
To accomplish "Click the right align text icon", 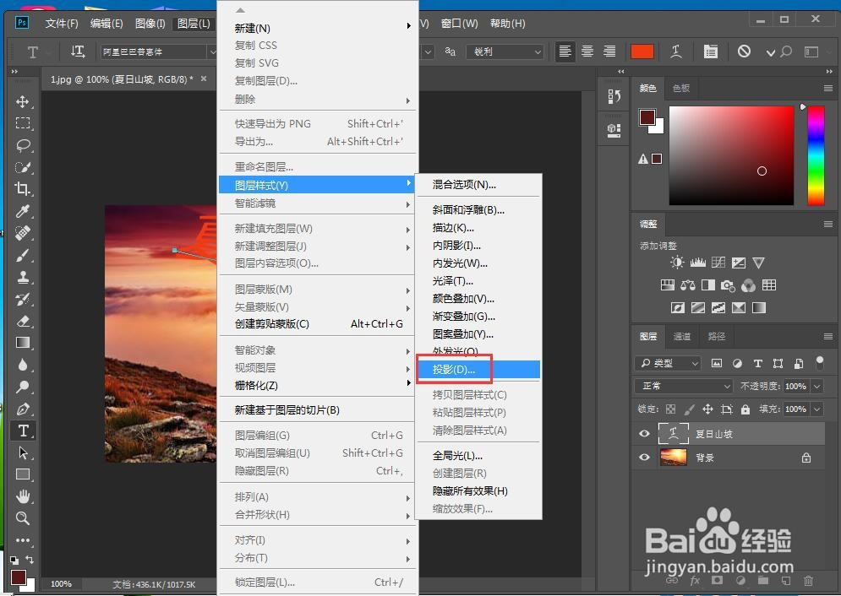I will click(610, 51).
